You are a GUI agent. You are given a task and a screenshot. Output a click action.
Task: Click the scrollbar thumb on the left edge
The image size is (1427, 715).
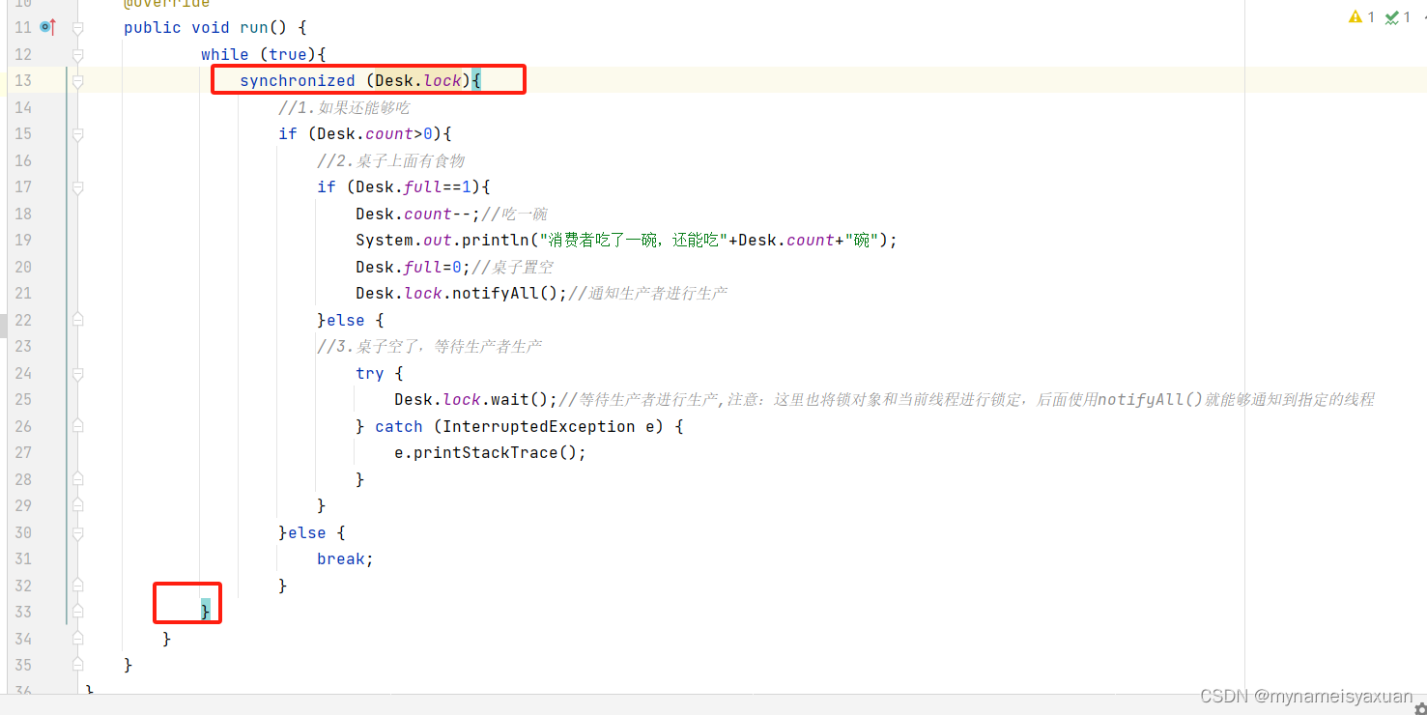tap(3, 326)
